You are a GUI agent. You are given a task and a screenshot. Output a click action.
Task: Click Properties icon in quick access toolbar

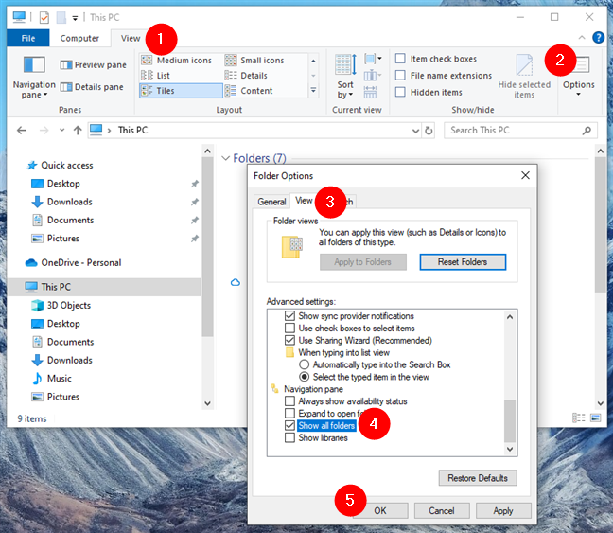pyautogui.click(x=44, y=17)
